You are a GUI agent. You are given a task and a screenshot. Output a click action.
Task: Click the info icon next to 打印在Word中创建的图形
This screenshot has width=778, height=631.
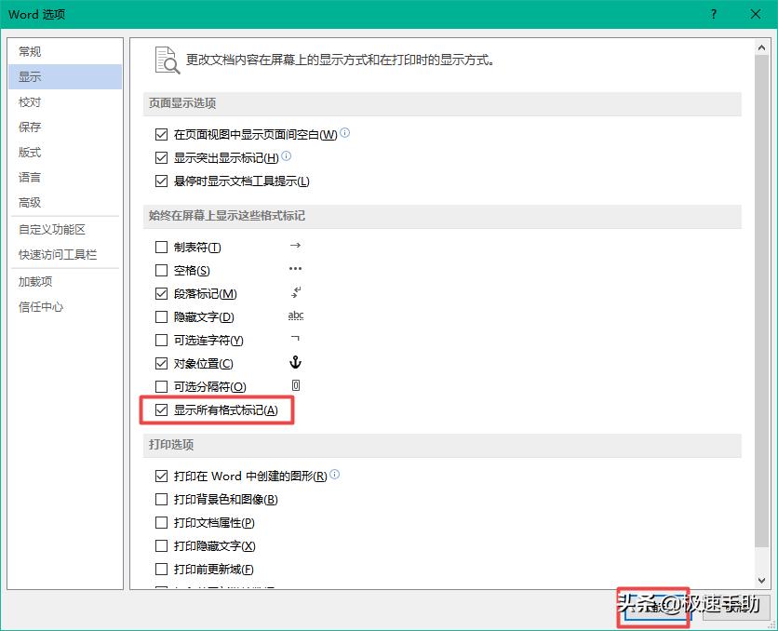coord(335,475)
